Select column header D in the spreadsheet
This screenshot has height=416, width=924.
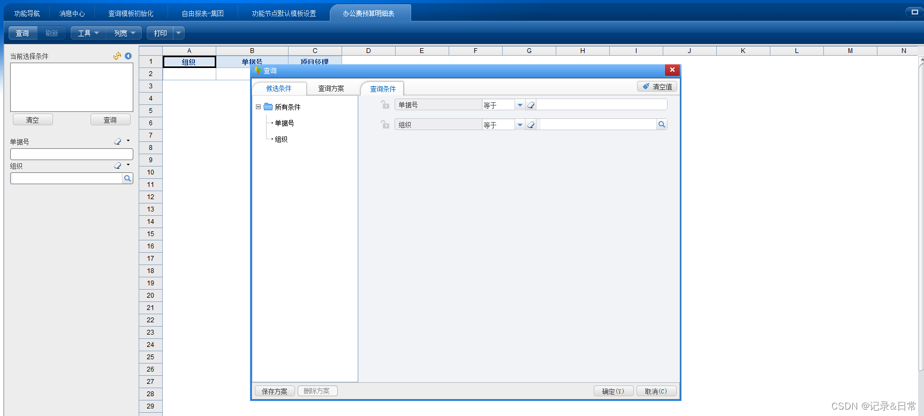(x=368, y=51)
